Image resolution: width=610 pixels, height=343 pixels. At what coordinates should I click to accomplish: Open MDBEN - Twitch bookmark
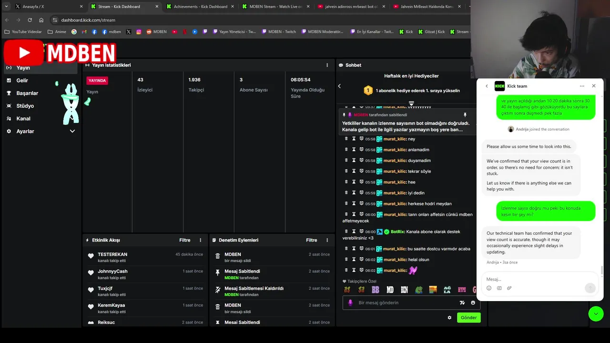point(279,32)
